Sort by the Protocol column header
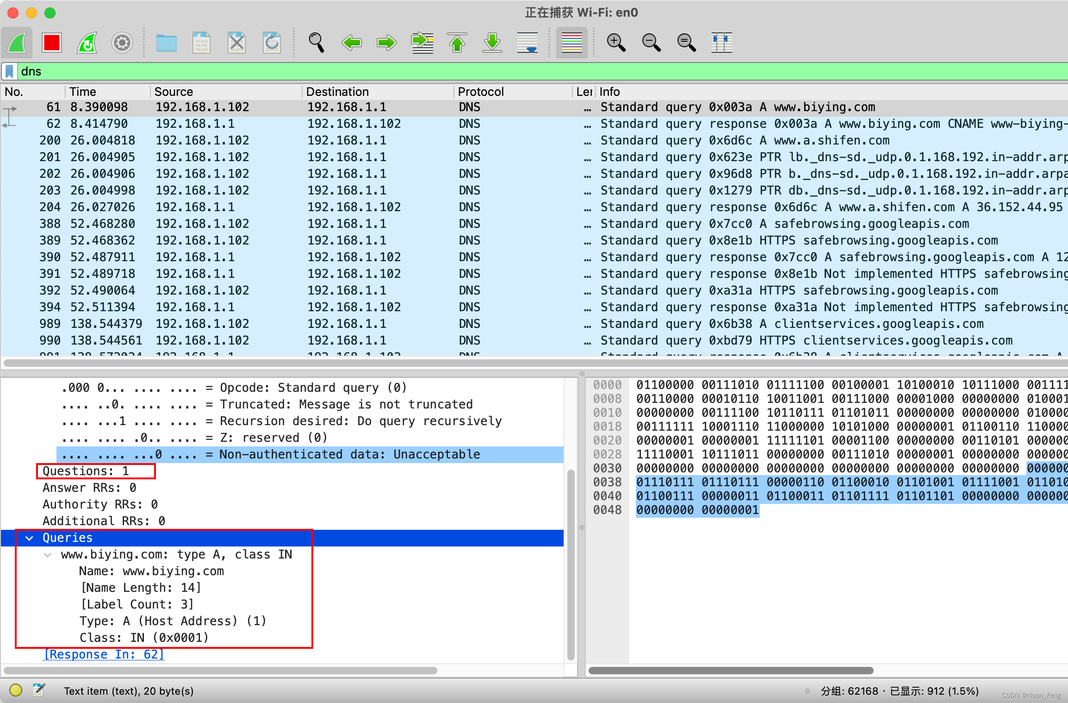 click(x=480, y=92)
